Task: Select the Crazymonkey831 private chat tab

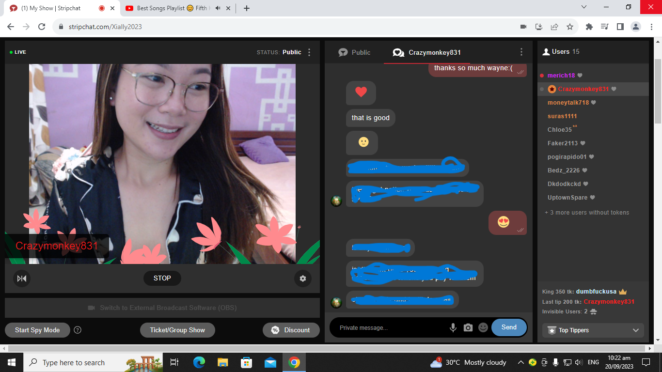Action: (x=427, y=52)
